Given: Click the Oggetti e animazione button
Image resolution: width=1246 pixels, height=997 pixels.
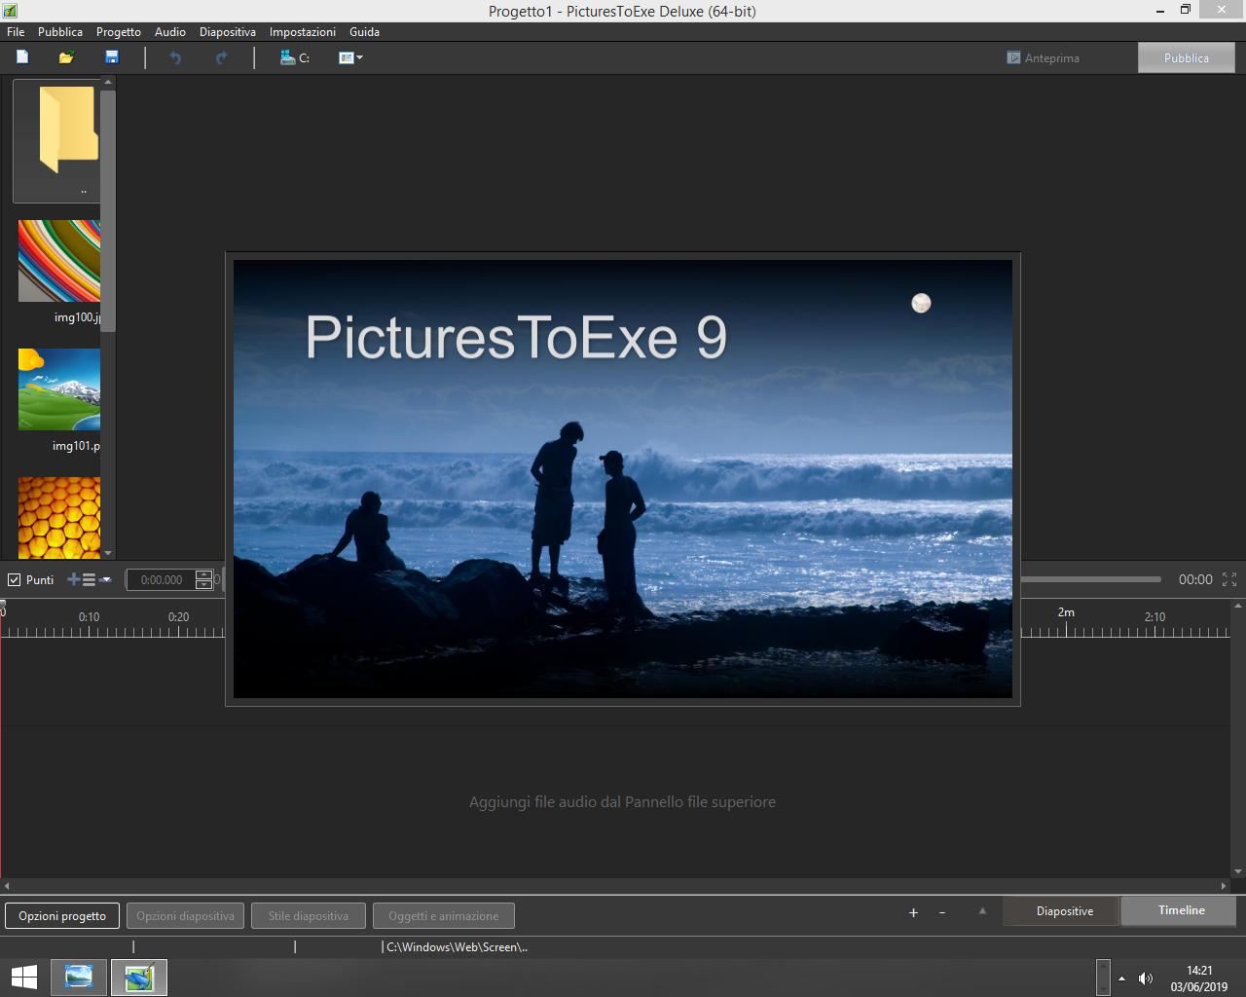Looking at the screenshot, I should pyautogui.click(x=443, y=915).
